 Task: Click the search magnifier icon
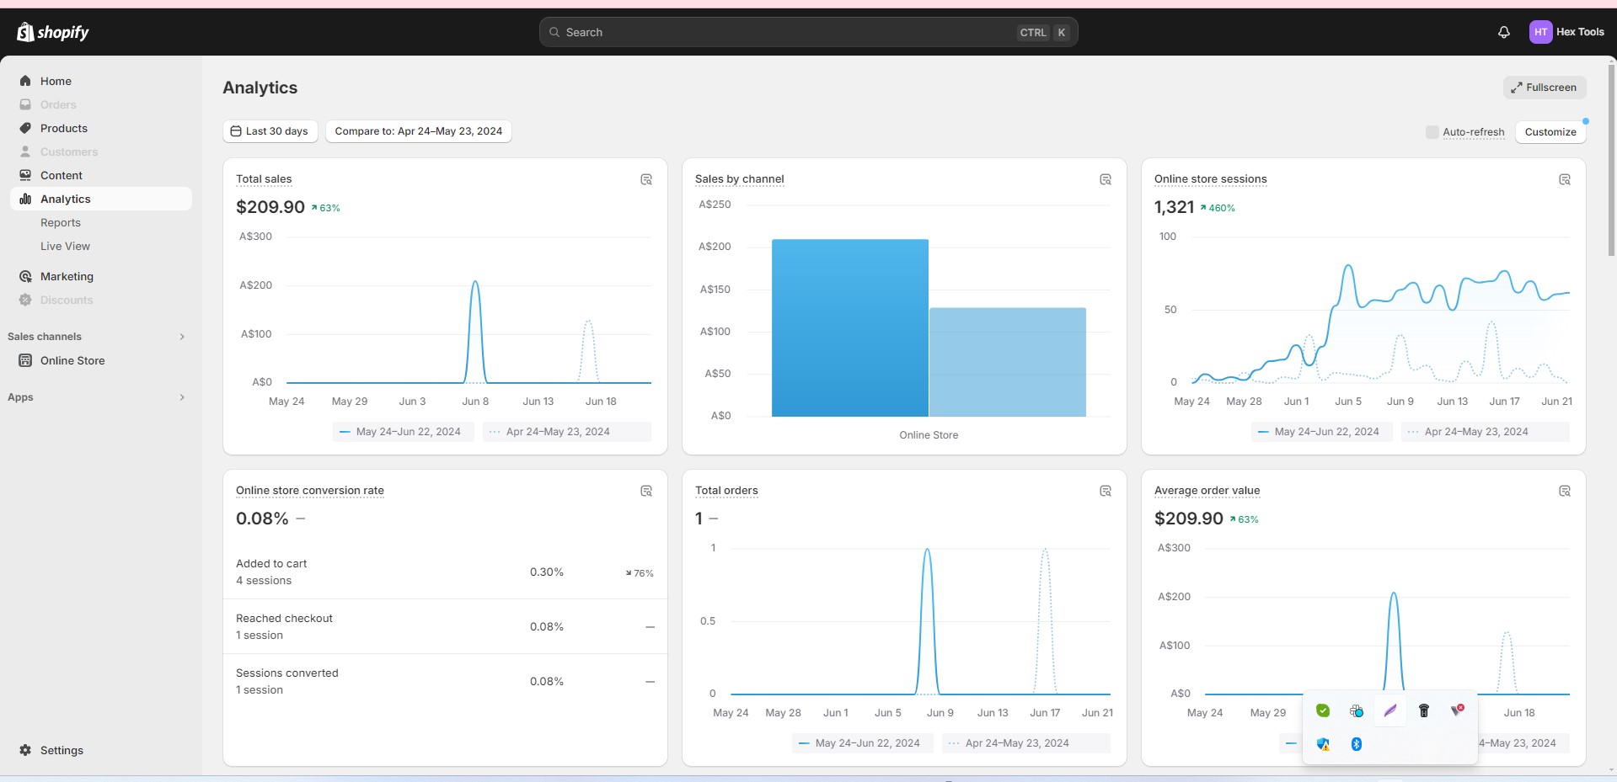click(x=554, y=32)
